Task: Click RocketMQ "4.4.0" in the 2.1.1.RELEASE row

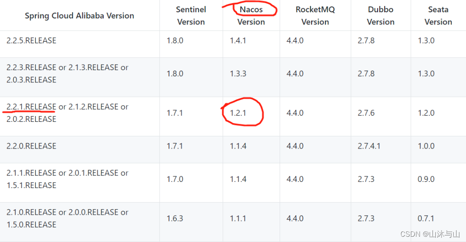Action: point(295,179)
